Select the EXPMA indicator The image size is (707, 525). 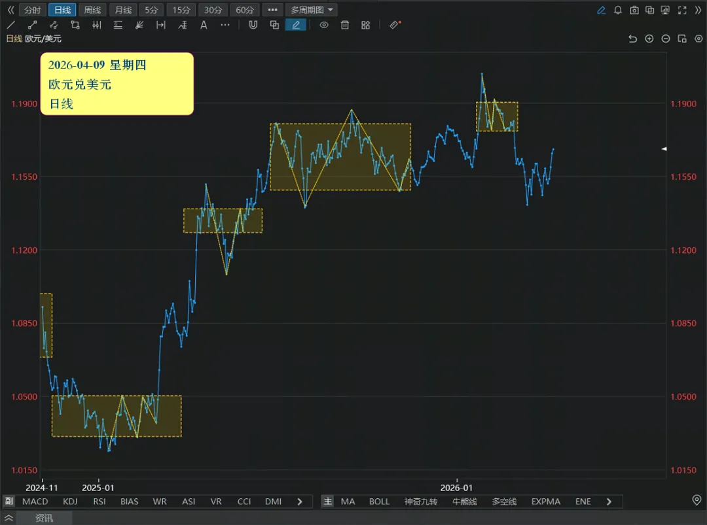545,501
